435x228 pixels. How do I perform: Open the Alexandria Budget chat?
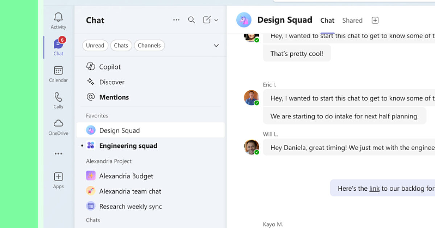150,176
